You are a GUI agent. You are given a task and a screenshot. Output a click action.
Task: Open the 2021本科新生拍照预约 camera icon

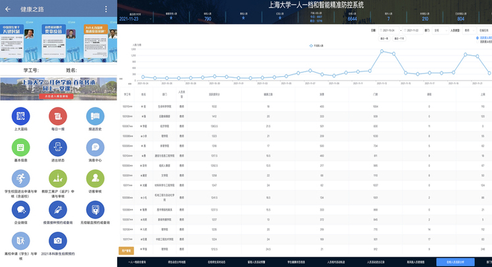click(58, 241)
